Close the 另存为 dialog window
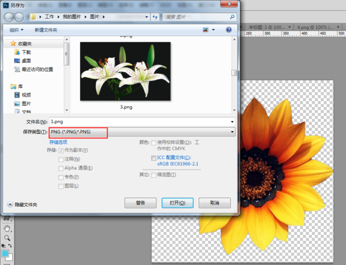 tap(230, 4)
